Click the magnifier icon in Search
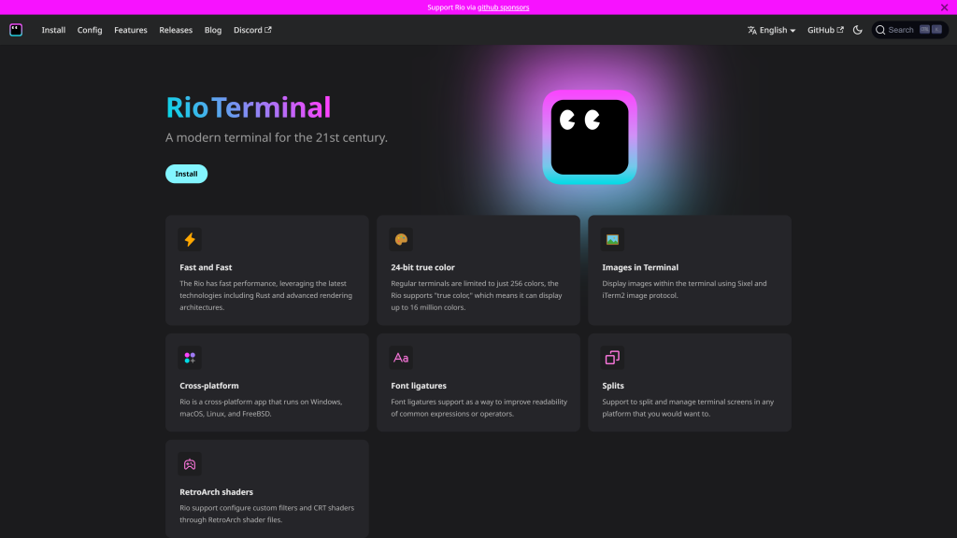957x538 pixels. [880, 30]
